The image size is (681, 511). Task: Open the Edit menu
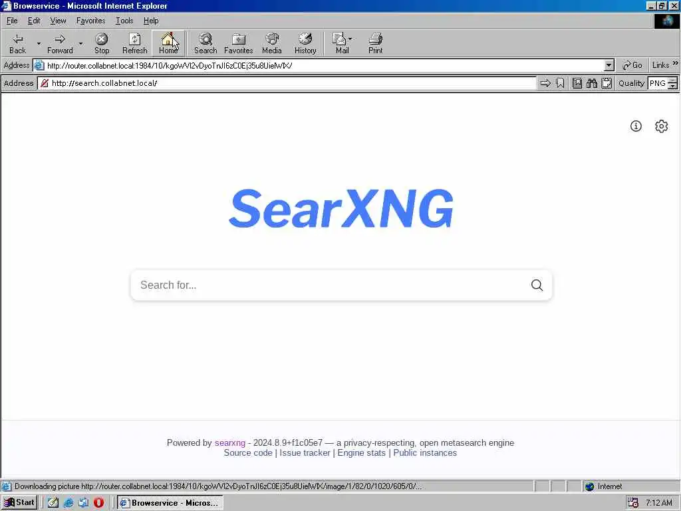[x=34, y=21]
